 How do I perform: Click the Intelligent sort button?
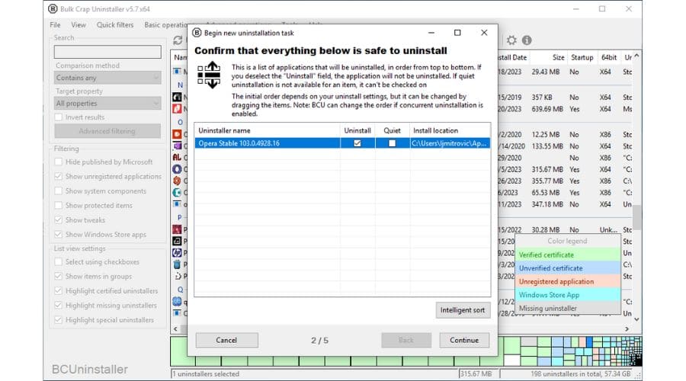point(463,309)
